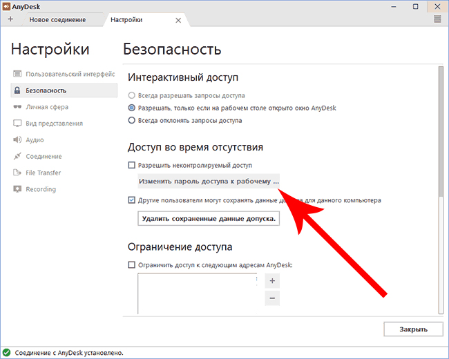Open Recording settings
The height and width of the screenshot is (359, 449).
point(64,189)
